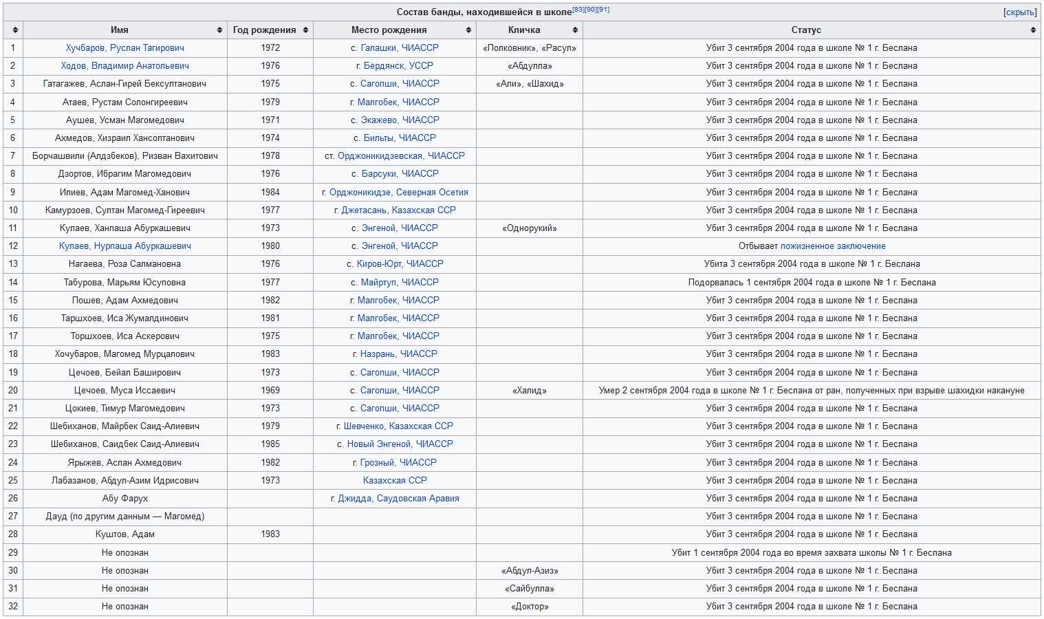The width and height of the screenshot is (1044, 619).
Task: Open Хучбаров, Руслан Тагирович article
Action: coord(124,48)
